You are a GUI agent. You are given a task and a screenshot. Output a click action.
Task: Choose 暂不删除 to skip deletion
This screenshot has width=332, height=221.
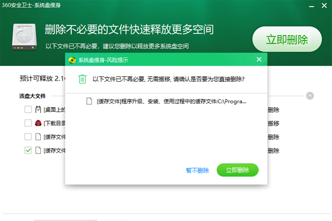click(198, 170)
